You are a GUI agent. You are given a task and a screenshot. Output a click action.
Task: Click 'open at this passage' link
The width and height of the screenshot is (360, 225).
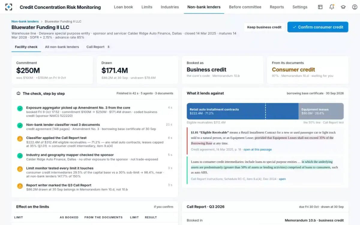pos(257,149)
